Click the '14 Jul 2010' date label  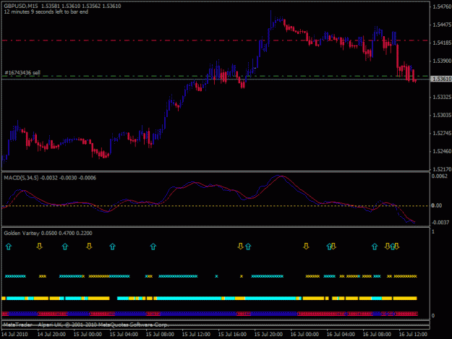[x=14, y=334]
